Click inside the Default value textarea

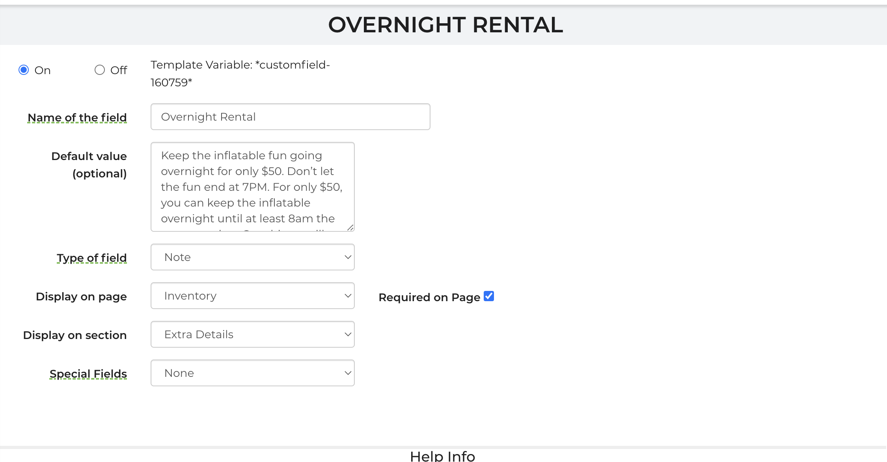[252, 187]
